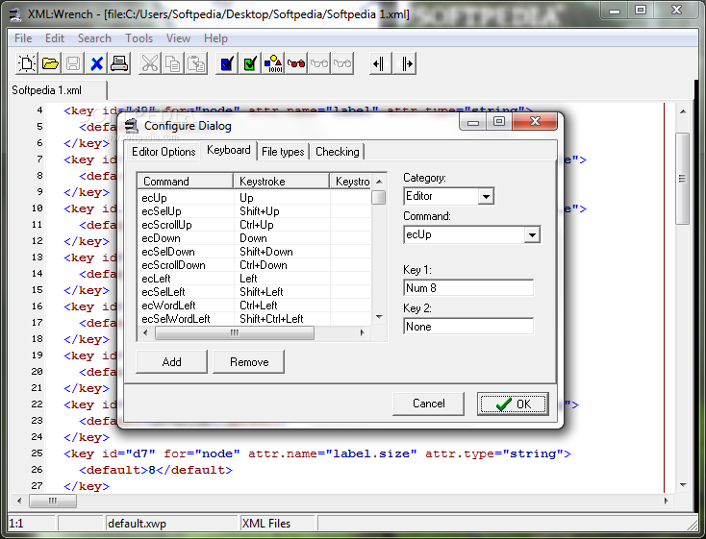Click the Configure Dialog title icon
706x539 pixels.
coord(132,126)
